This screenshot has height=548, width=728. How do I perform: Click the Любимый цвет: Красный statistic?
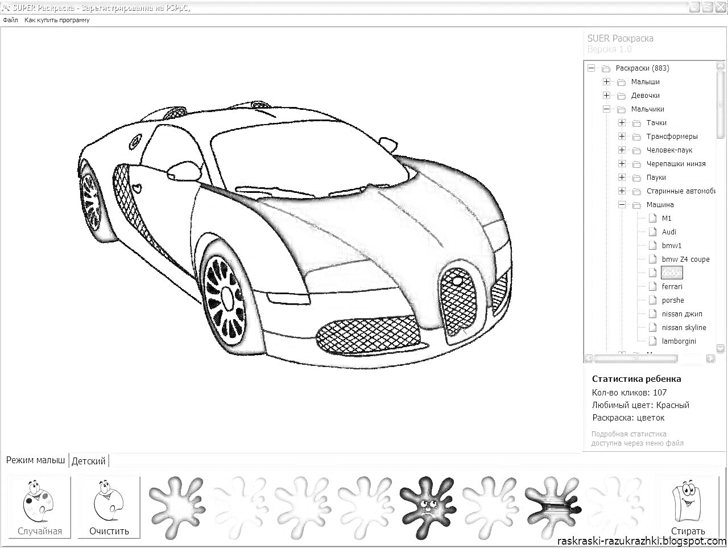pos(640,405)
